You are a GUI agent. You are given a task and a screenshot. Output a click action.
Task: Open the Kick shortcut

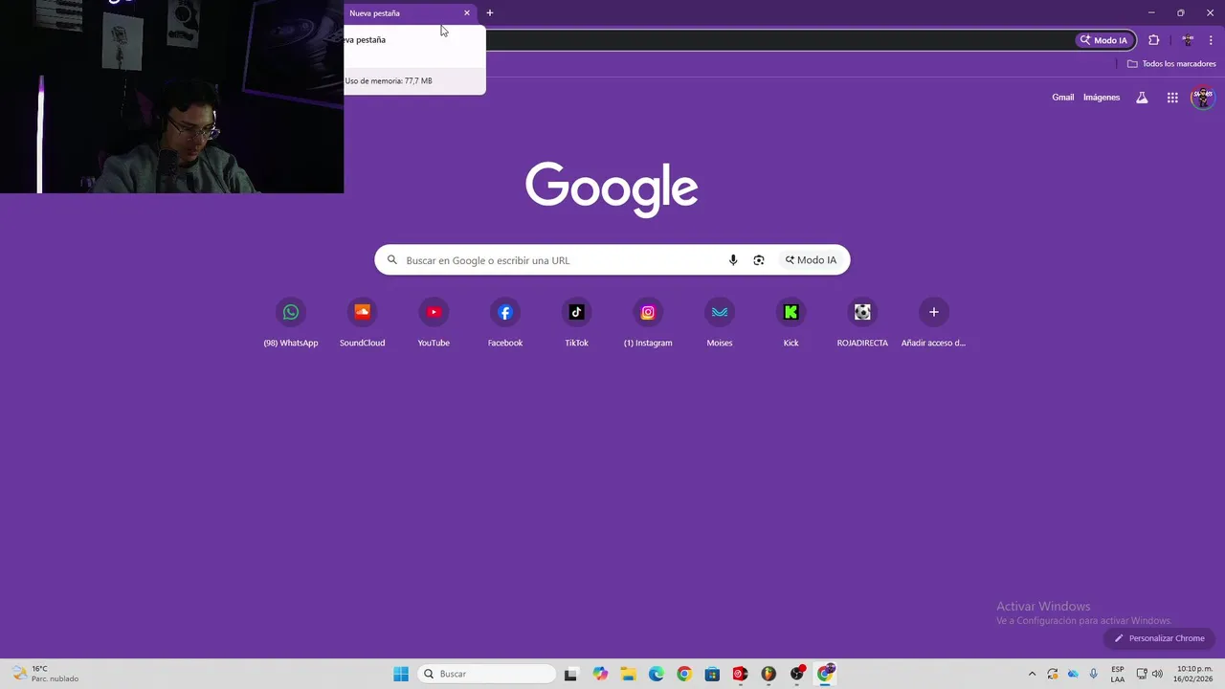tap(791, 323)
